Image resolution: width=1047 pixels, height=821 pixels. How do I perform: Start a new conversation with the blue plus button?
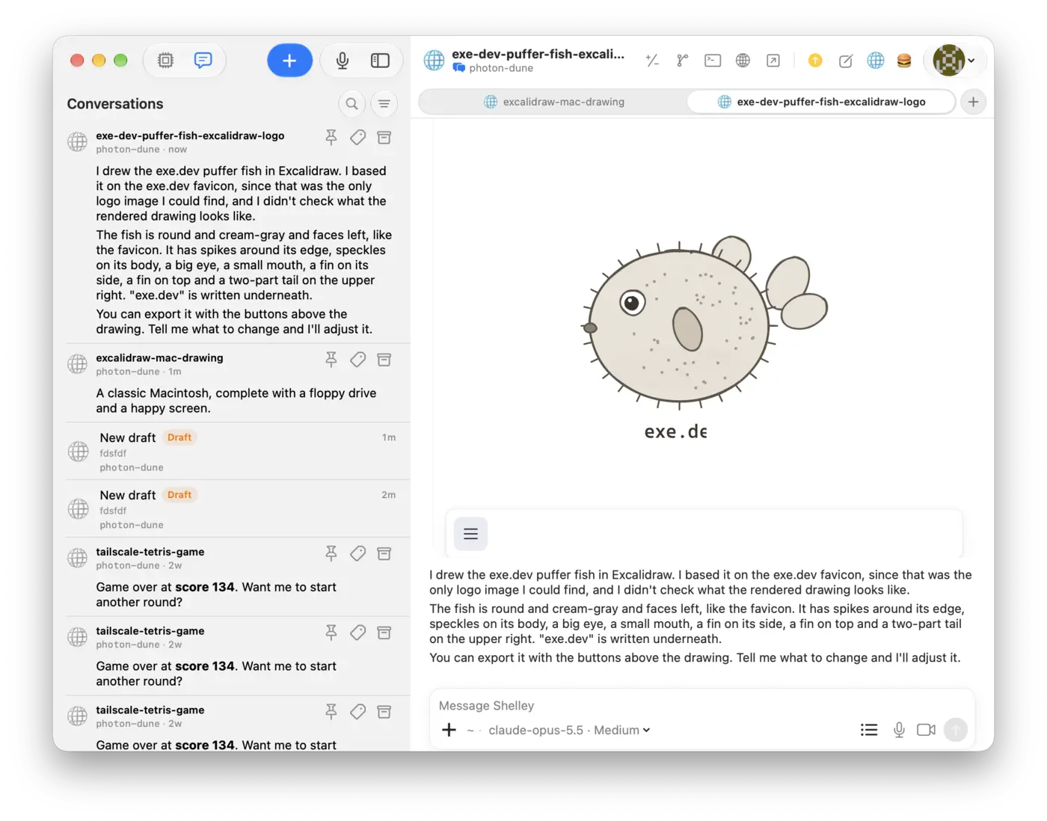point(289,61)
